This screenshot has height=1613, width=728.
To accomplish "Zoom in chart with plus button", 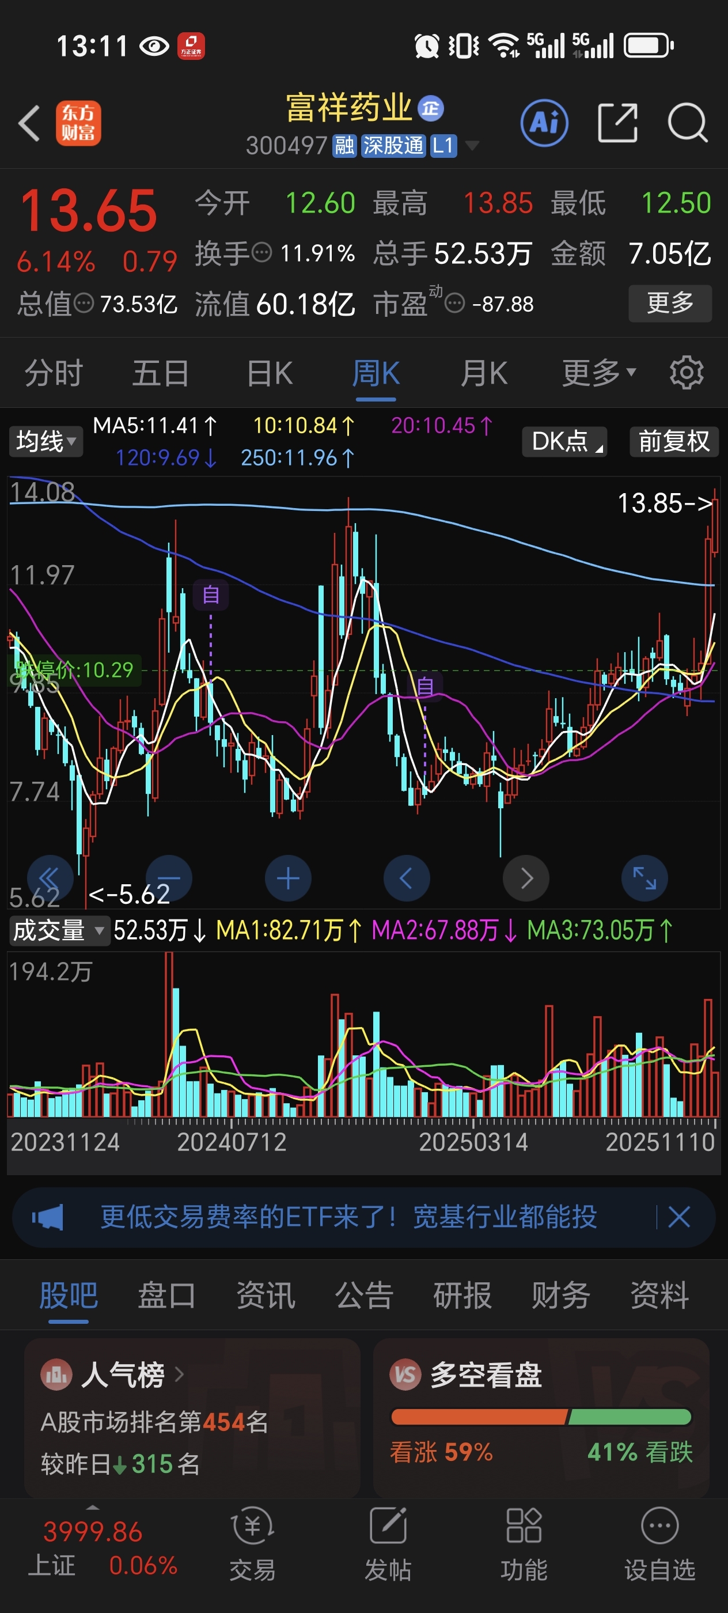I will click(288, 878).
